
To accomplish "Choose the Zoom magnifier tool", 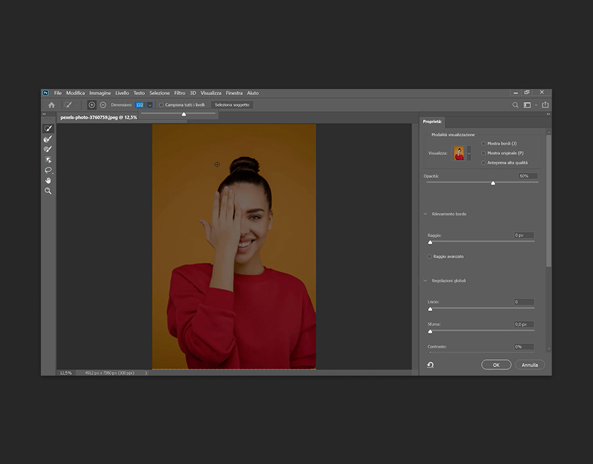I will pyautogui.click(x=48, y=190).
